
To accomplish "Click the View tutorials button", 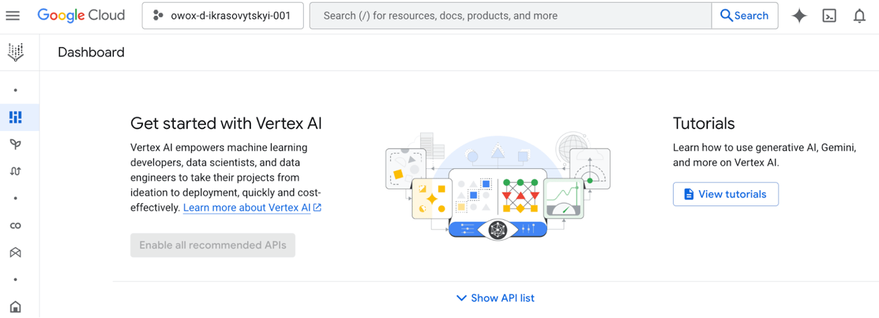I will click(x=726, y=194).
